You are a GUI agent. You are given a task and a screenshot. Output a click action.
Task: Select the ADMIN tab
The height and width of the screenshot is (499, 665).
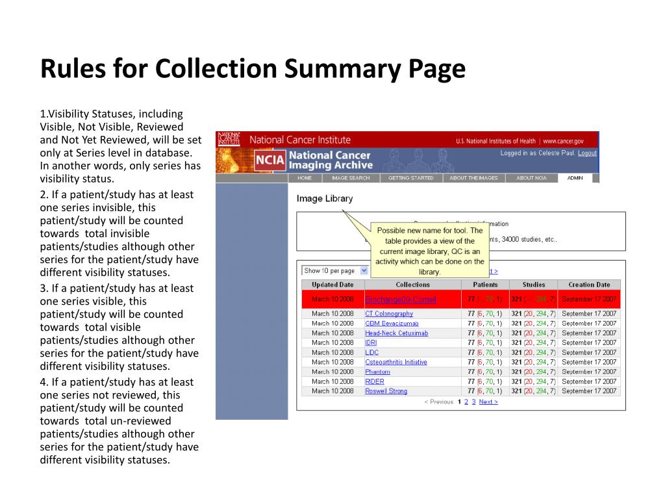(x=575, y=178)
